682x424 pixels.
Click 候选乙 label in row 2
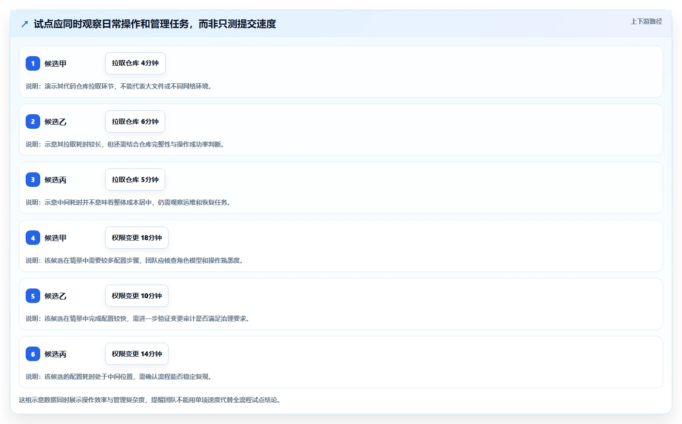pyautogui.click(x=56, y=121)
